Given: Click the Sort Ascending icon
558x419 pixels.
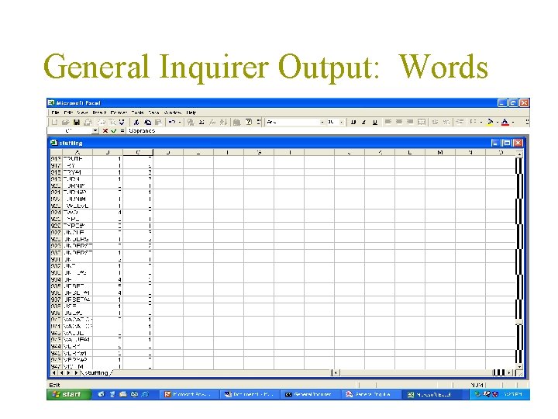Looking at the screenshot, I should point(223,123).
